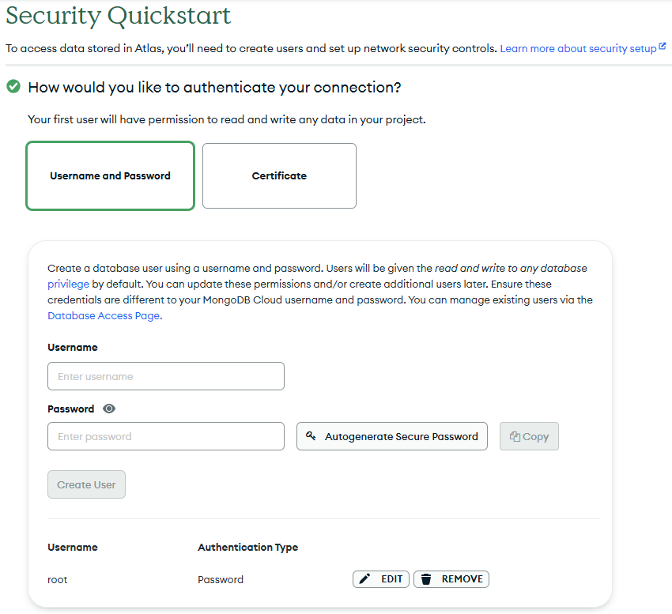
Task: Click the trash icon for root user
Action: [426, 579]
